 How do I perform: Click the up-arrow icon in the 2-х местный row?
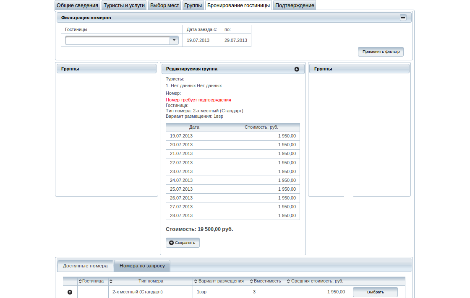pos(70,292)
